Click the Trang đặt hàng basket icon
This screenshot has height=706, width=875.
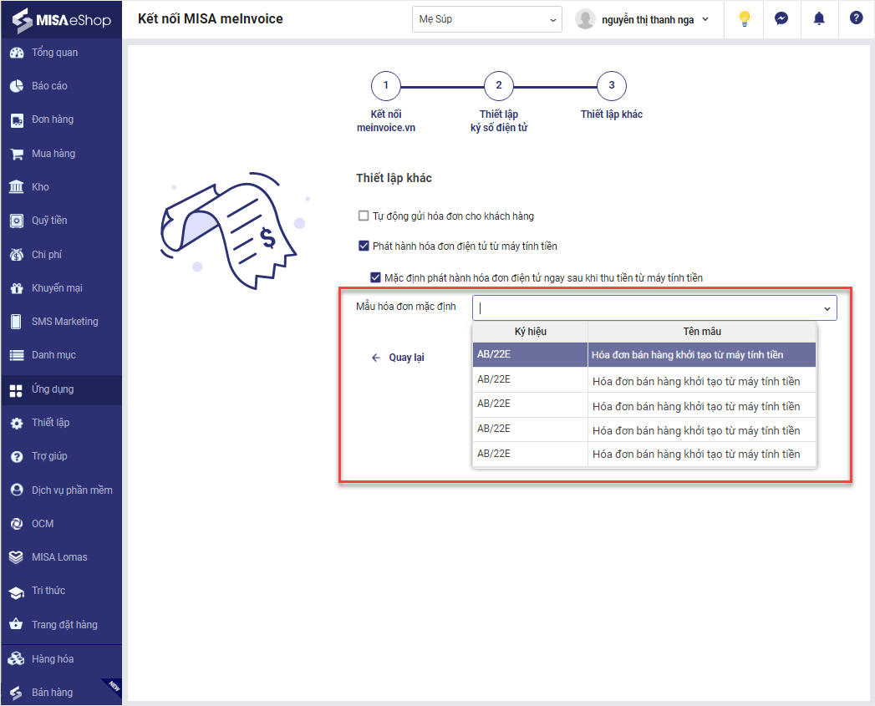tap(17, 625)
